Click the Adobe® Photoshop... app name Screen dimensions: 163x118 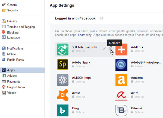click(146, 63)
